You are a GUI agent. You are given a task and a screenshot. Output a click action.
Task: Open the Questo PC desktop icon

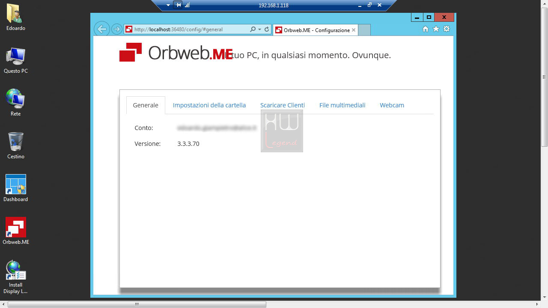15,60
